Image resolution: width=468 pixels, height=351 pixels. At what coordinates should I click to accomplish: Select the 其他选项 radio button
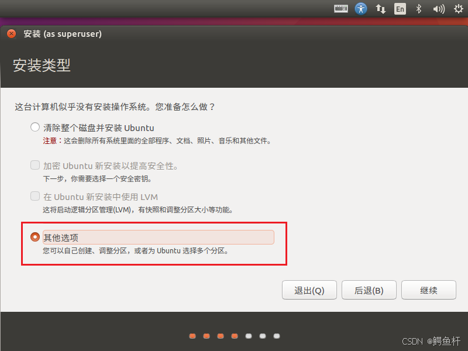point(35,237)
